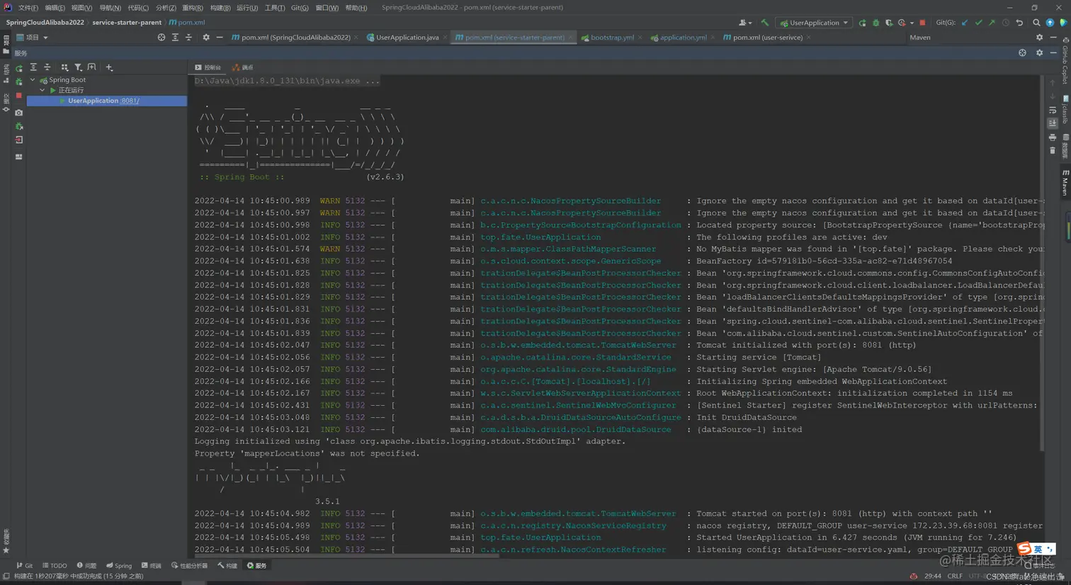Click the Git rollback undo icon
Image resolution: width=1071 pixels, height=585 pixels.
point(1019,23)
